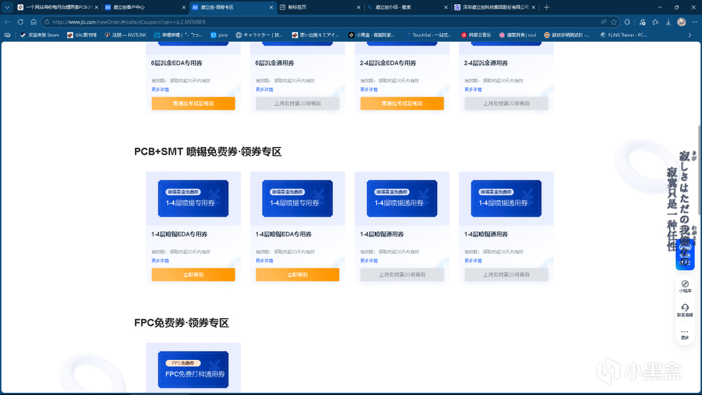The height and width of the screenshot is (395, 702).
Task: Click the FPC免费券·领券专区 heading
Action: click(182, 323)
